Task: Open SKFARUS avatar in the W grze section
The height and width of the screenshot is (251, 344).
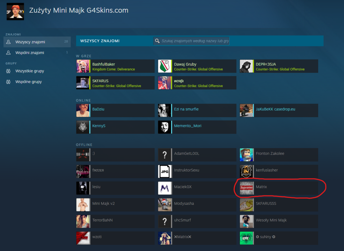Action: tap(83, 83)
